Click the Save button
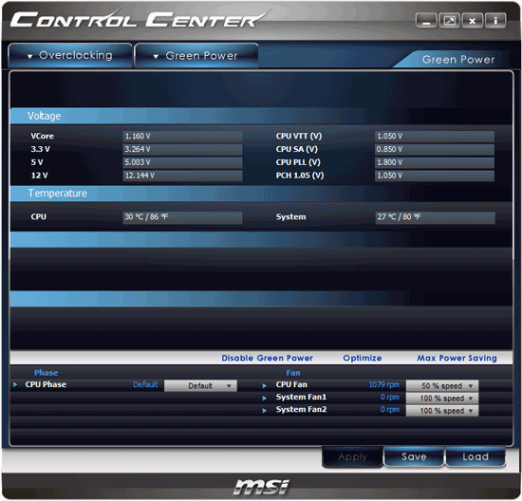 coord(414,456)
